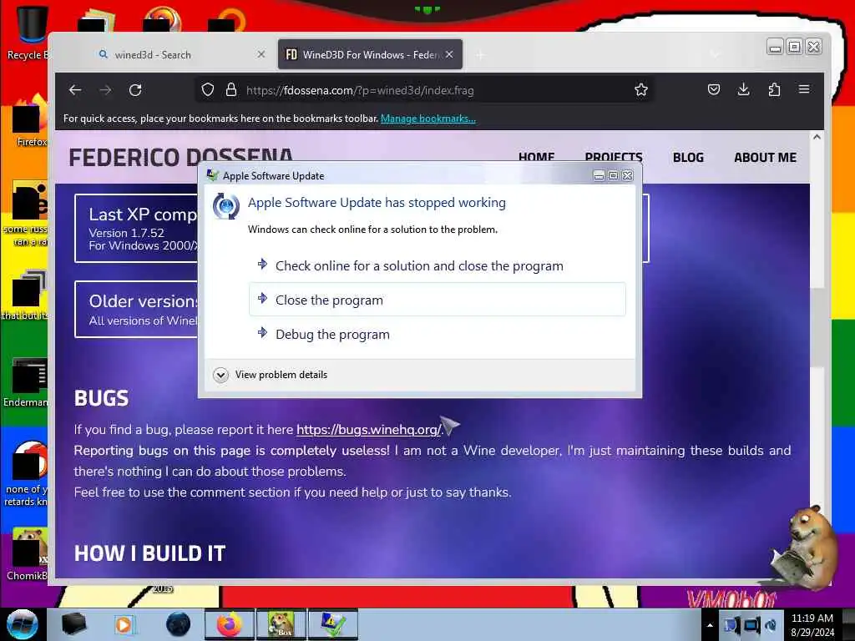Reload the current page

point(135,90)
